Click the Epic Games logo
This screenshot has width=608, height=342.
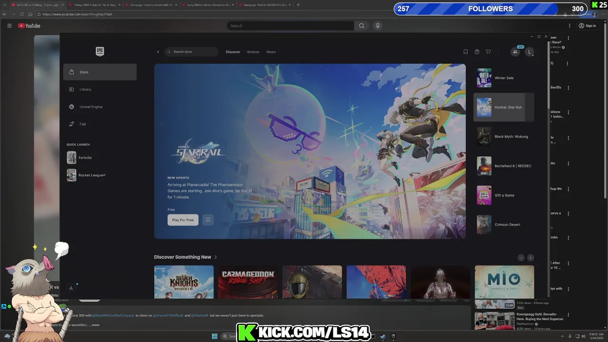click(100, 51)
